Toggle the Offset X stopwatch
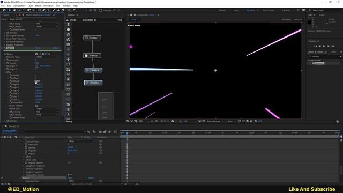This screenshot has width=343, height=193. tap(11, 75)
